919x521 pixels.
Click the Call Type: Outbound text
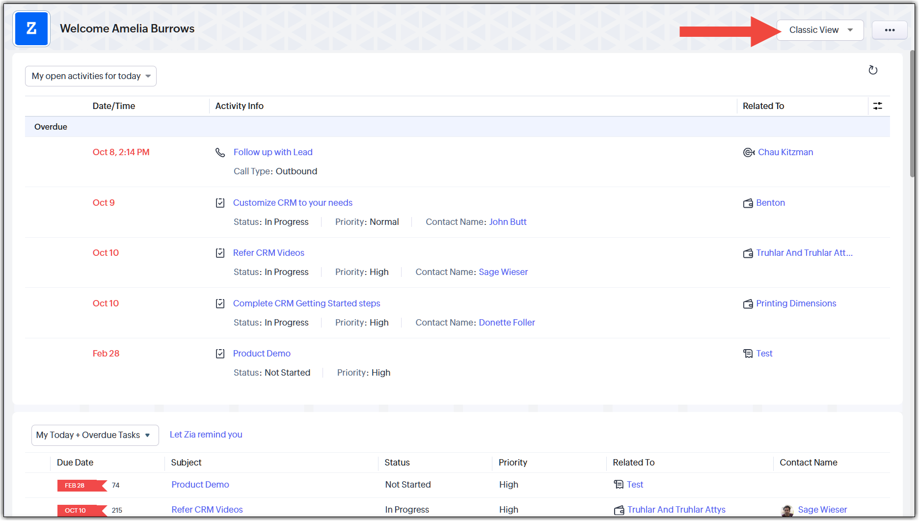click(x=275, y=171)
